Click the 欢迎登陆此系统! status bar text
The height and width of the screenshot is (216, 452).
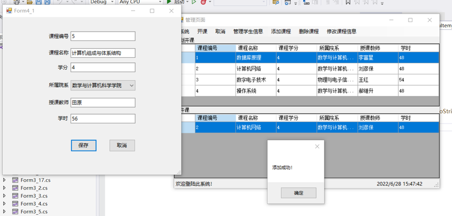tap(194, 184)
